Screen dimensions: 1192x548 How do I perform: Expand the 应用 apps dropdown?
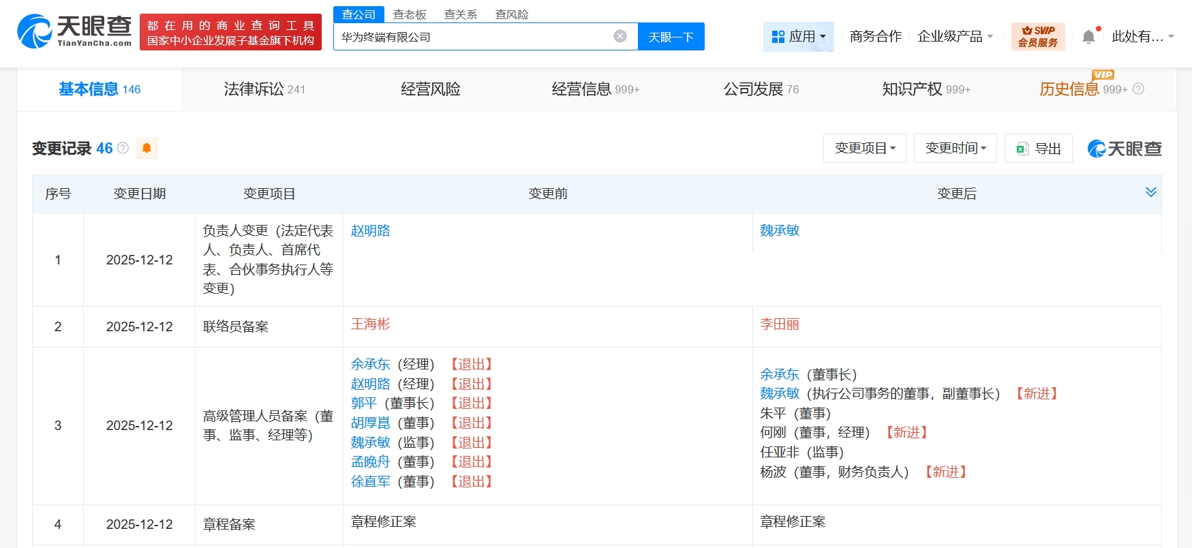pos(798,37)
